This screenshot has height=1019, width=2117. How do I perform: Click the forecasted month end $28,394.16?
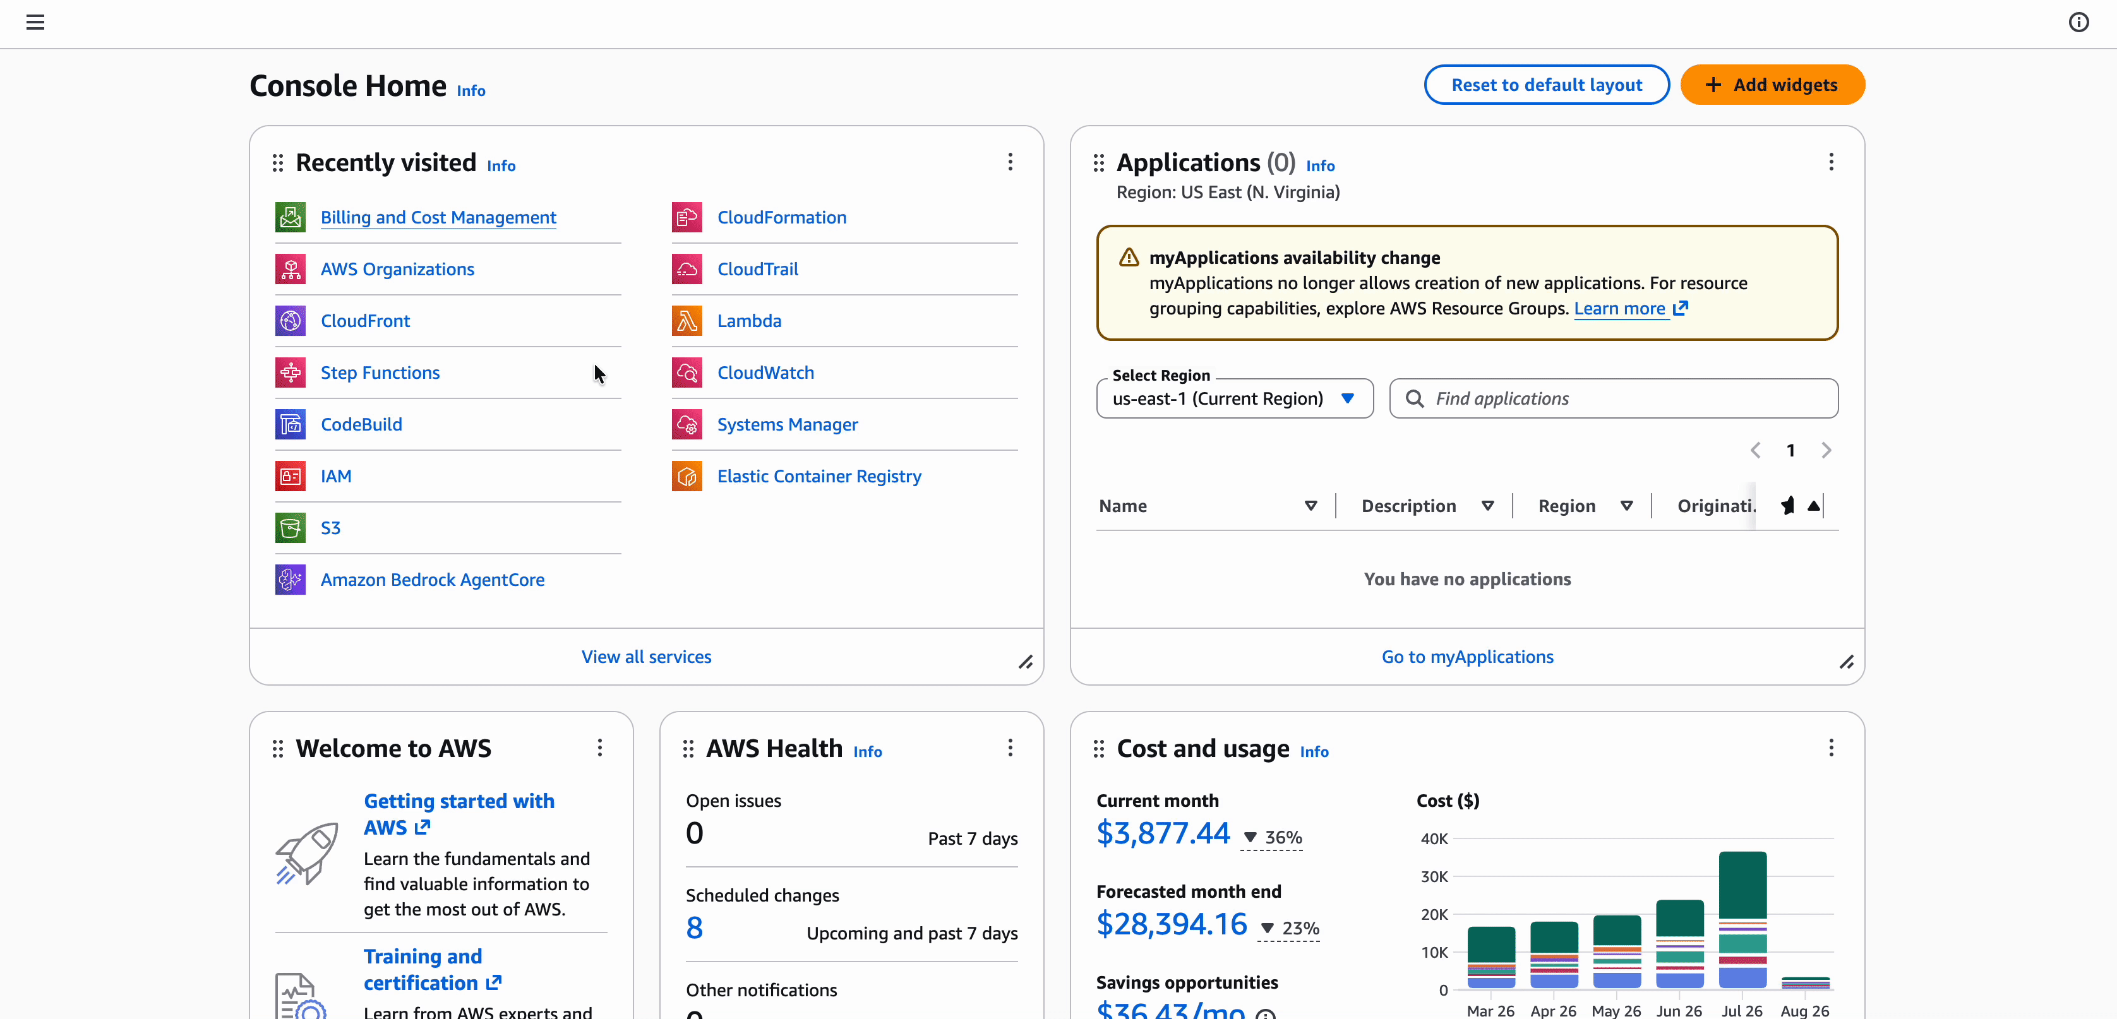[x=1172, y=924]
